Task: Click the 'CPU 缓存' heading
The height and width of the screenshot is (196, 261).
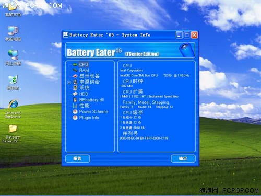Action: [133, 113]
